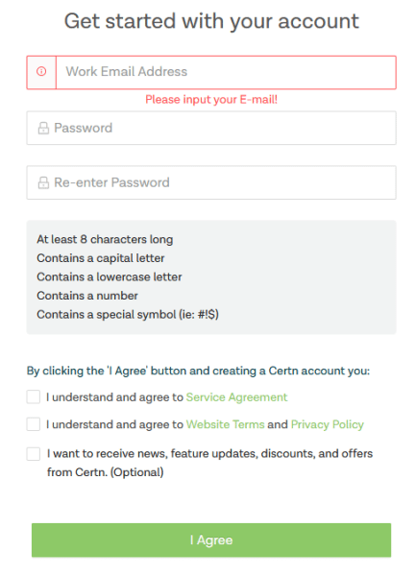Viewport: 416px width, 576px height.
Task: Open the Website Terms link
Action: (x=225, y=424)
